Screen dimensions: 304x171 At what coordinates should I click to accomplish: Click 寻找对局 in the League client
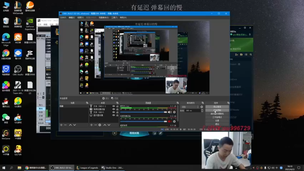[x=134, y=133]
